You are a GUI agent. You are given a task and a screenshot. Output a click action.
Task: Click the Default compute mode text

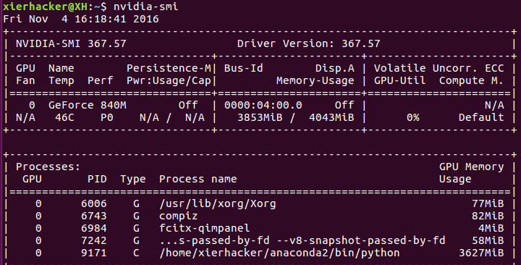click(x=481, y=117)
